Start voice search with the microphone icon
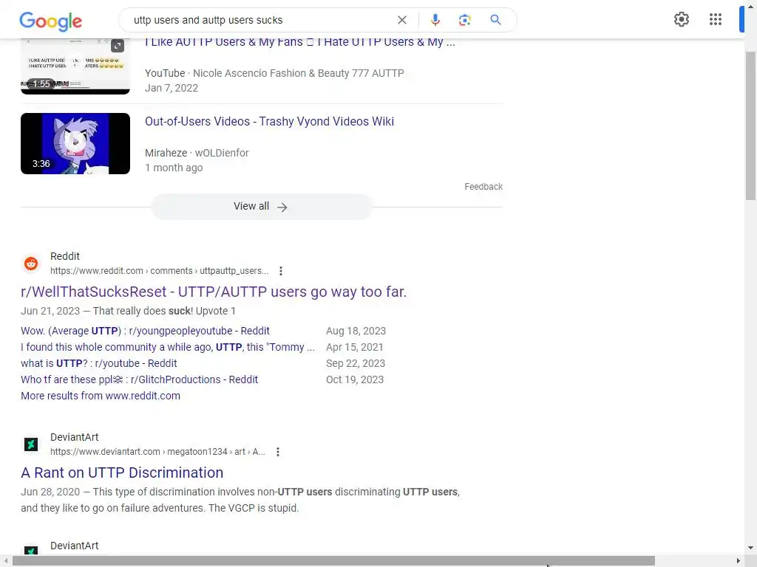The height and width of the screenshot is (567, 757). tap(435, 20)
